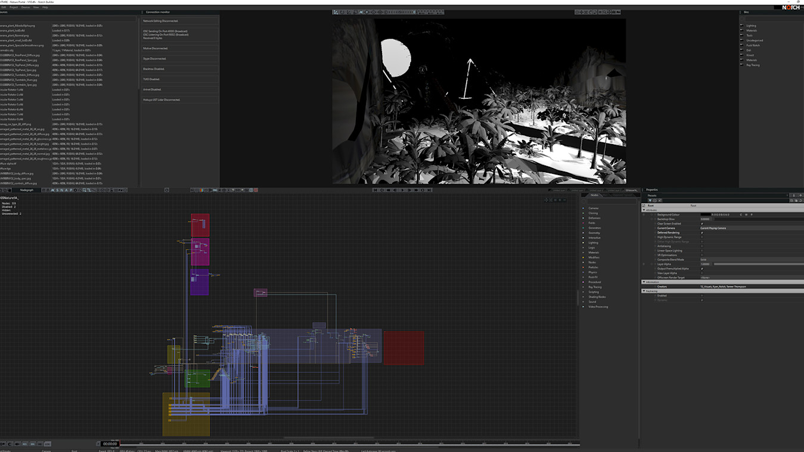
Task: Open the Ray Tracing bin
Action: pyautogui.click(x=753, y=65)
